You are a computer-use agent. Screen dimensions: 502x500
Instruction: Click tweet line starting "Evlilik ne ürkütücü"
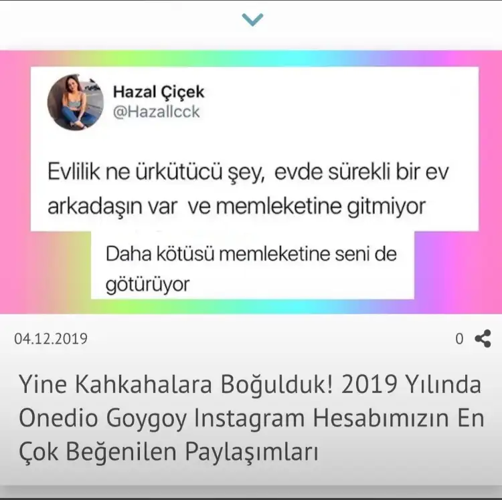[248, 172]
